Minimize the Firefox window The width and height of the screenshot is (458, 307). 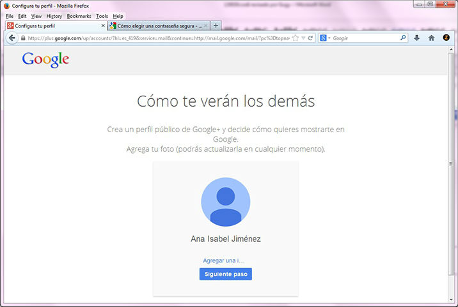[x=419, y=4]
